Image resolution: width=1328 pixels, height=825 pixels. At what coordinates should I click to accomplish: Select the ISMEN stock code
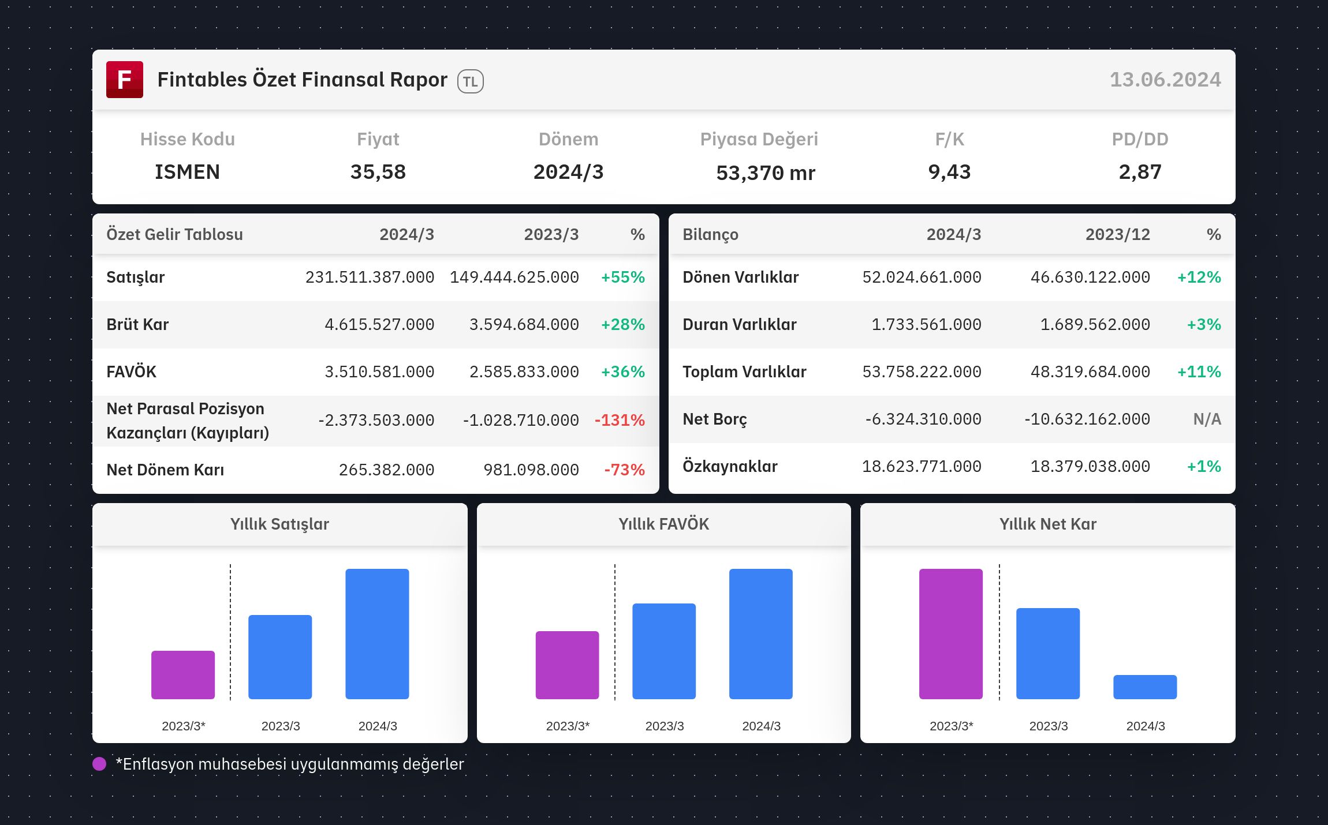click(x=187, y=172)
